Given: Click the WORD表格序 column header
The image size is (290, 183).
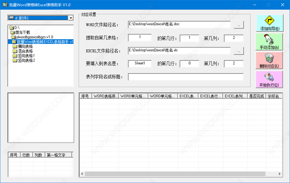Looking at the screenshot, I should click(105, 96).
